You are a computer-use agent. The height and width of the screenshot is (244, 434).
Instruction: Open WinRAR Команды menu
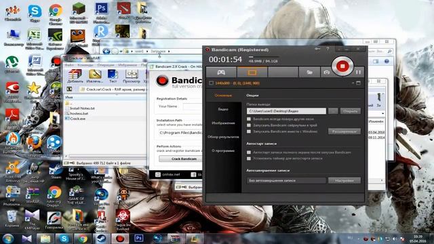[x=85, y=65]
